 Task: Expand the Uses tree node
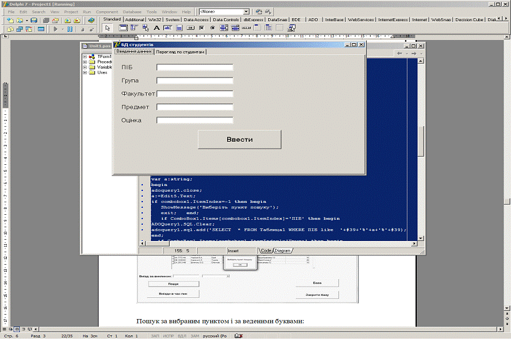click(x=84, y=72)
